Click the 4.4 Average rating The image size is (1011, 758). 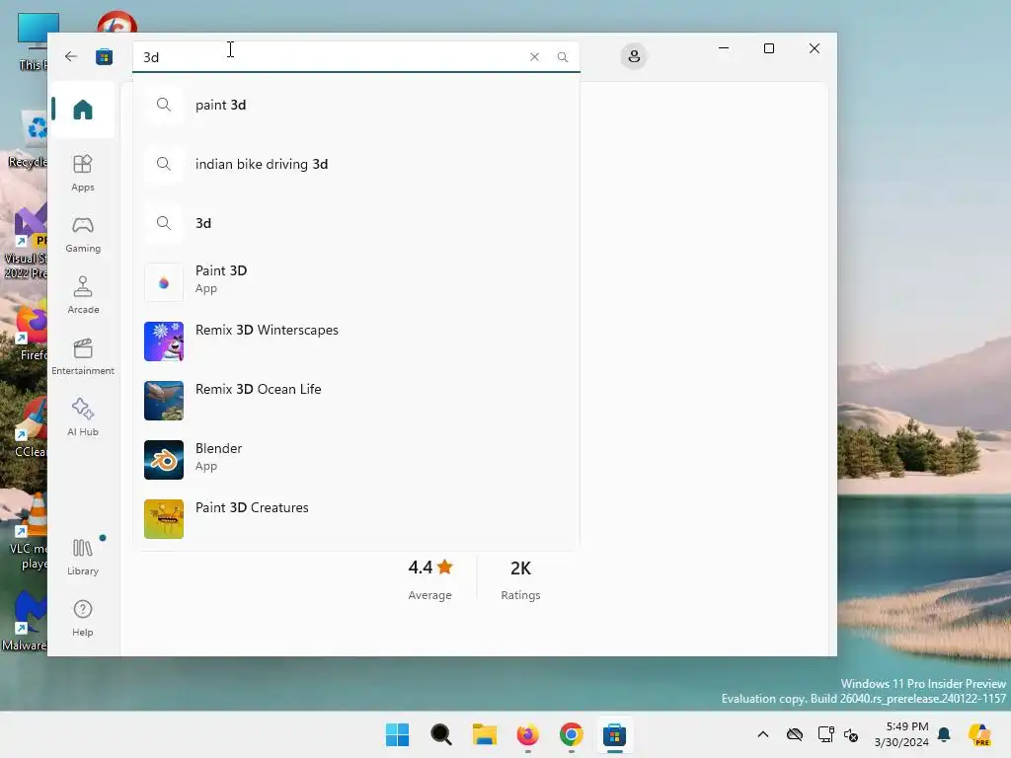click(x=430, y=579)
